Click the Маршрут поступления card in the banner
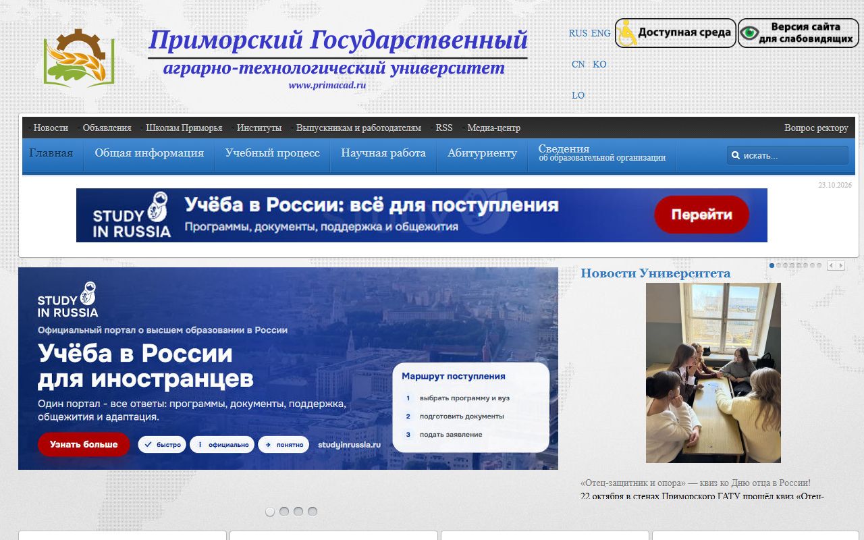Screen dimensions: 864x540 pos(471,408)
